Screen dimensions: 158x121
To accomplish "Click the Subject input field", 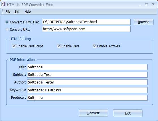I will pyautogui.click(x=87, y=75).
